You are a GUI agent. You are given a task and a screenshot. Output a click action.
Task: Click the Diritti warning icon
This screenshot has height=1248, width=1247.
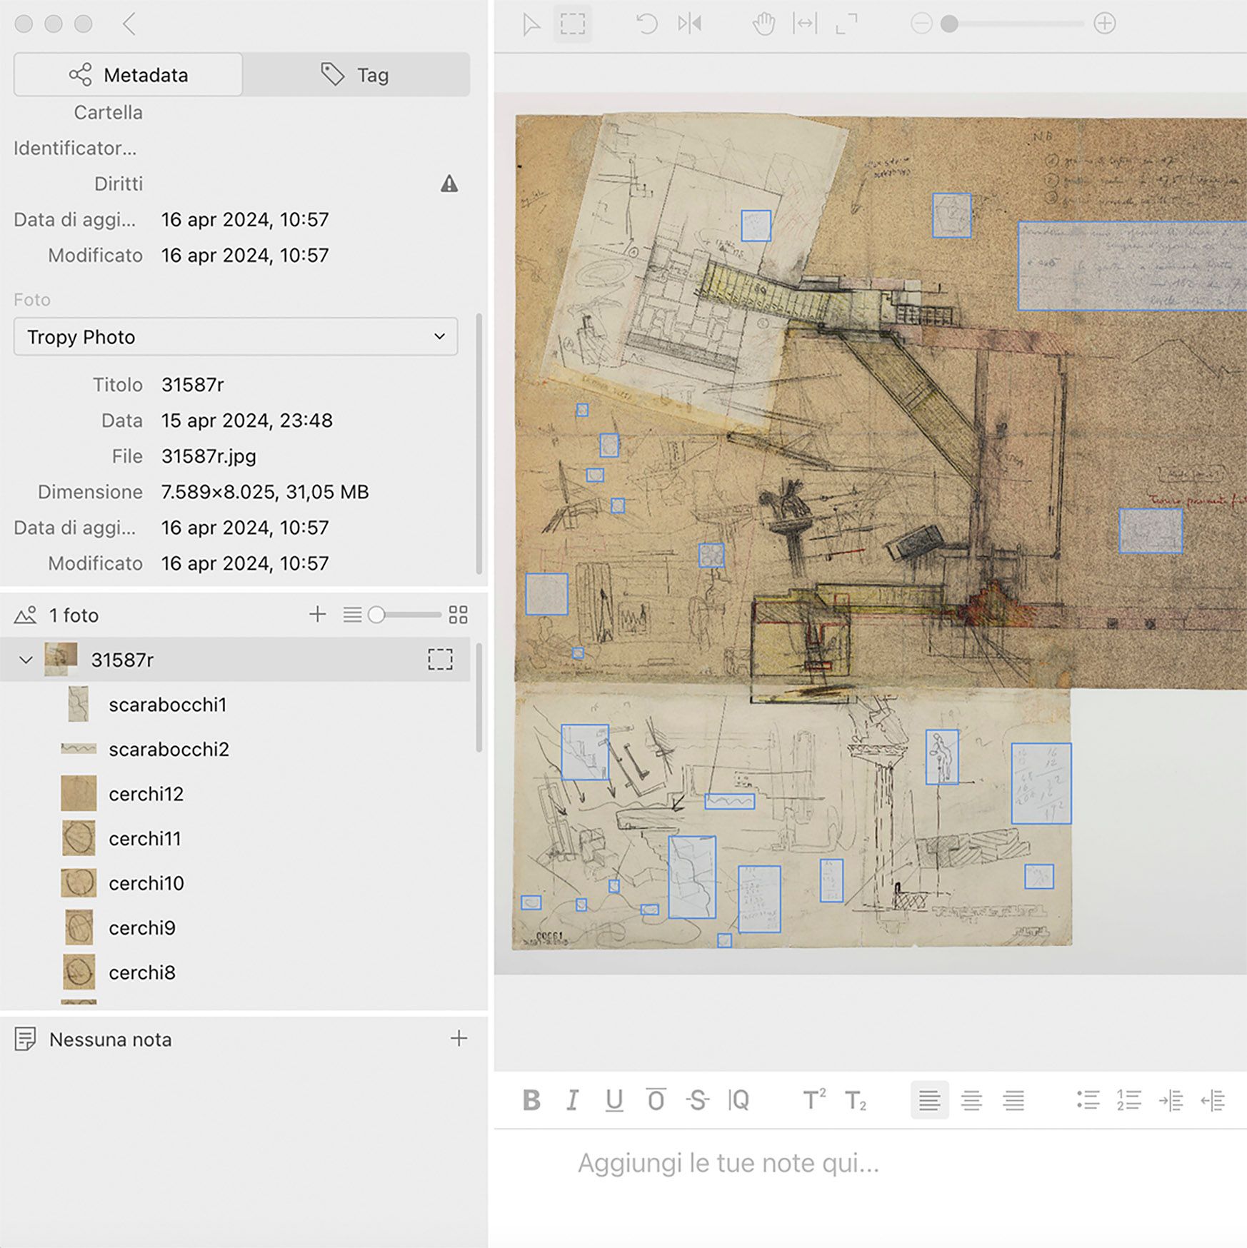pos(449,184)
